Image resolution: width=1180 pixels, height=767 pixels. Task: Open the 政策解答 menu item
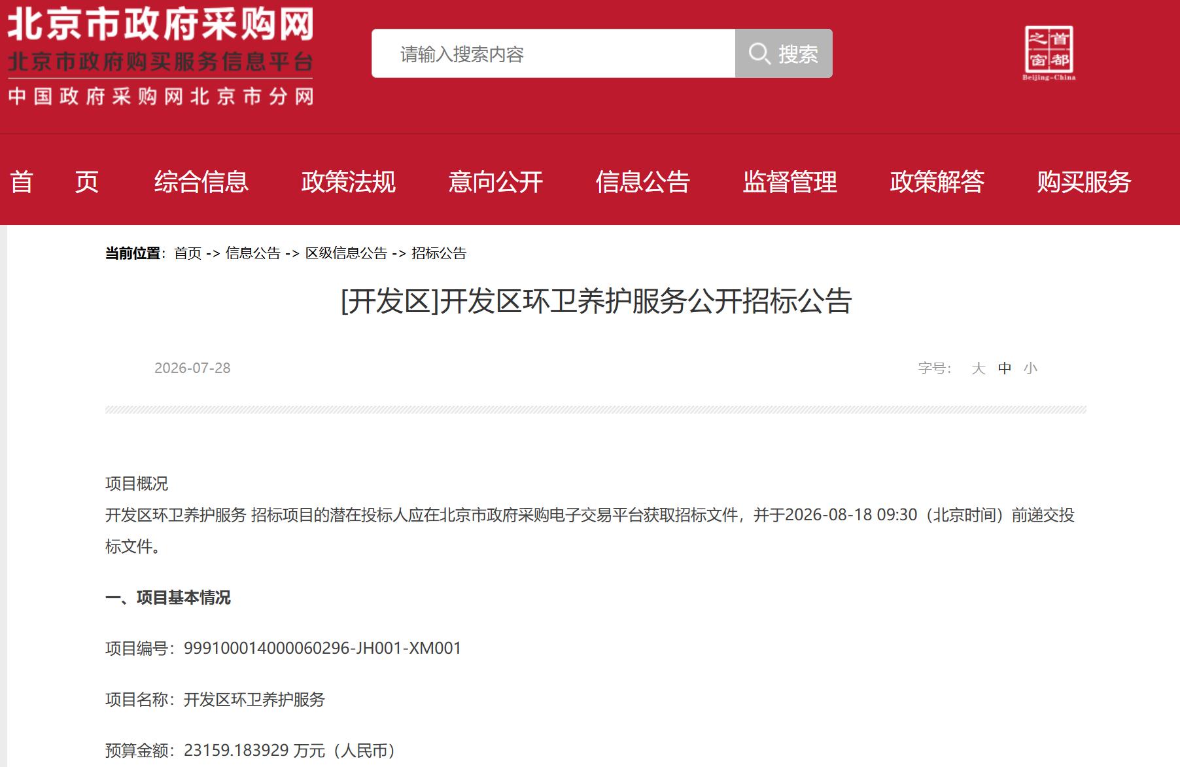click(937, 182)
